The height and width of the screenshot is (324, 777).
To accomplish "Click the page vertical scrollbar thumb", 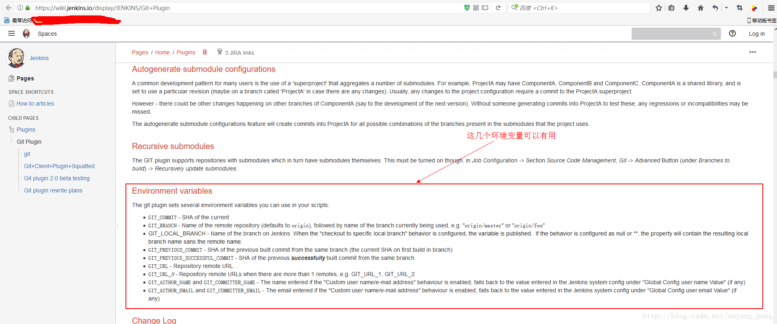I will coord(775,75).
